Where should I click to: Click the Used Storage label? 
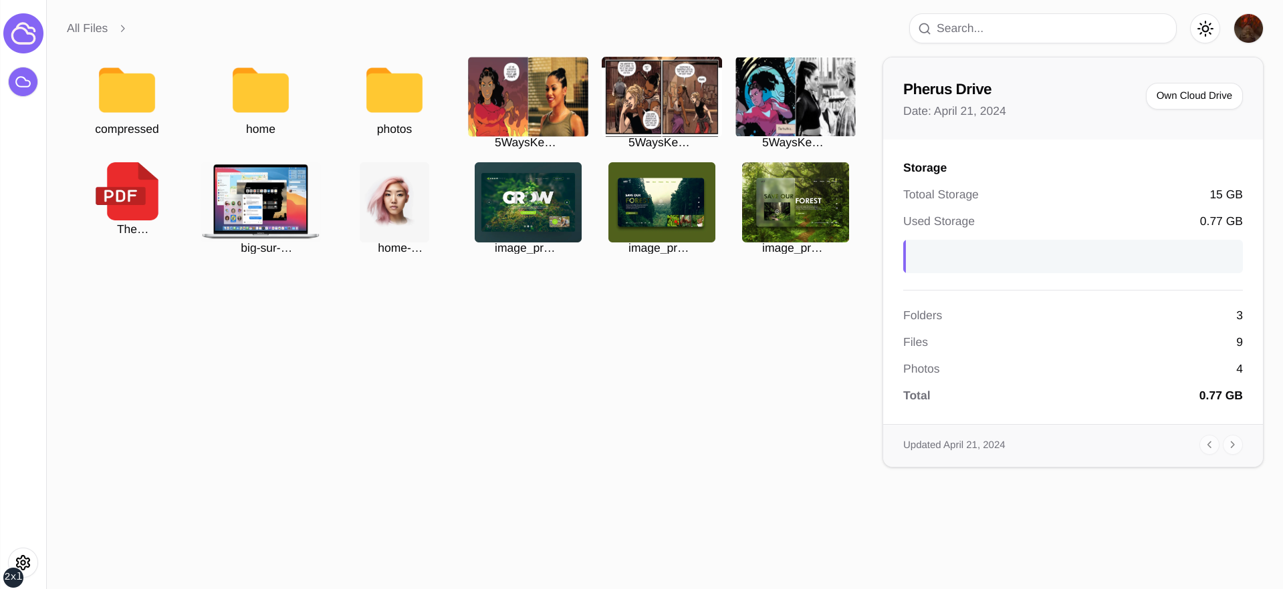point(939,221)
